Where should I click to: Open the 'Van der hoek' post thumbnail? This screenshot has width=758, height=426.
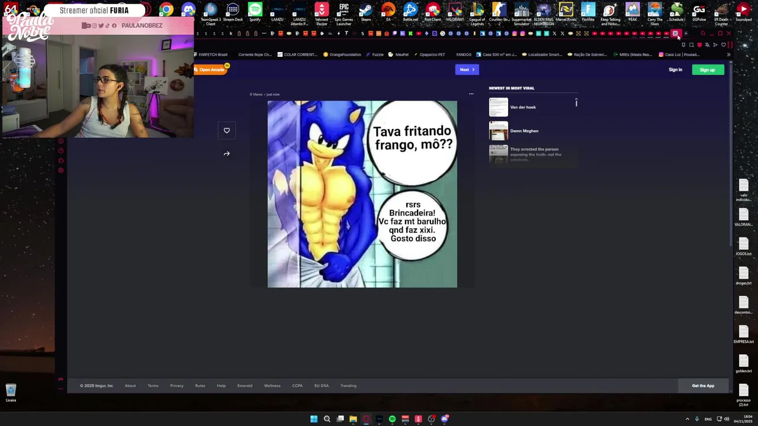499,107
